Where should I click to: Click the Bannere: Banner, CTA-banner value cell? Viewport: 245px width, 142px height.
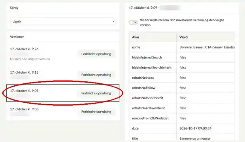click(205, 47)
